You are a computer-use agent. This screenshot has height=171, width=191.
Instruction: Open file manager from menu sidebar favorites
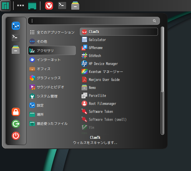click(16, 50)
